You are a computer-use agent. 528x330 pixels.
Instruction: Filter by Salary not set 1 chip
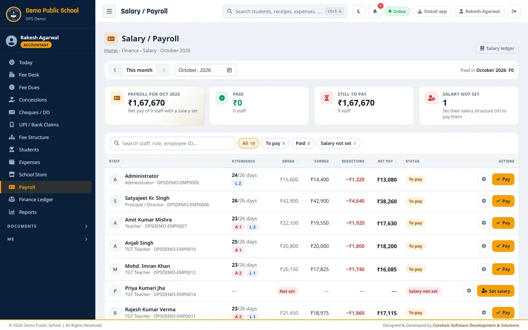click(338, 143)
